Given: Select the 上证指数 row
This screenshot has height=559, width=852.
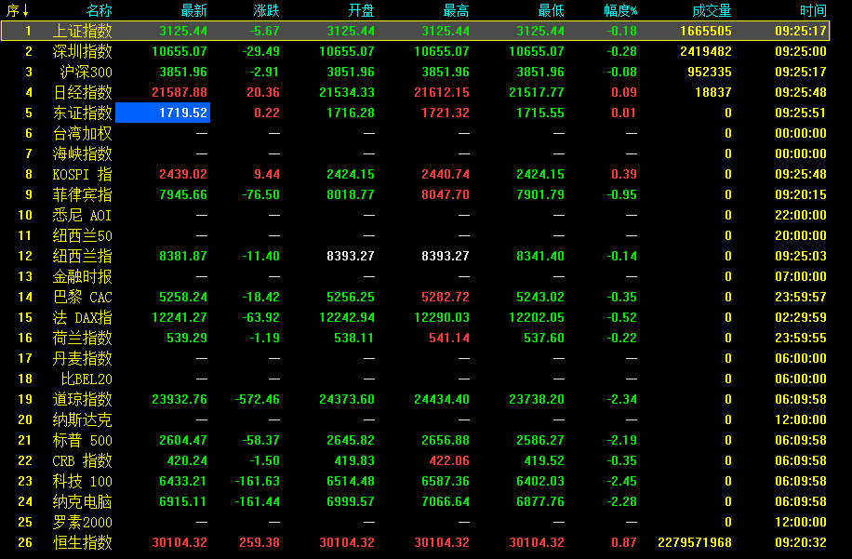Looking at the screenshot, I should click(x=83, y=32).
